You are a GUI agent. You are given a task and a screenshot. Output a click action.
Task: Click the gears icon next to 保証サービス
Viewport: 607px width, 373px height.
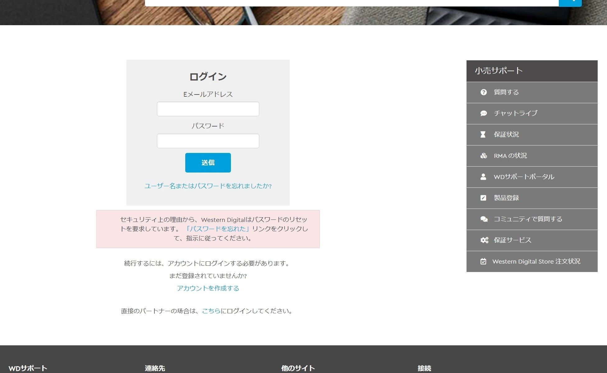(484, 240)
